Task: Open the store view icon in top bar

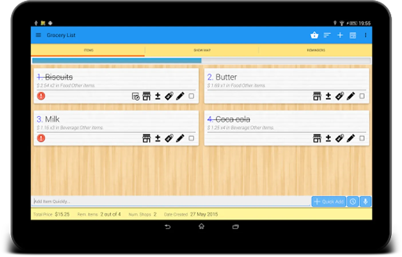Action: 353,35
